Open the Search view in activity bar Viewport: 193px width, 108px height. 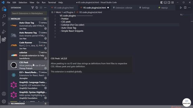(x=4, y=16)
